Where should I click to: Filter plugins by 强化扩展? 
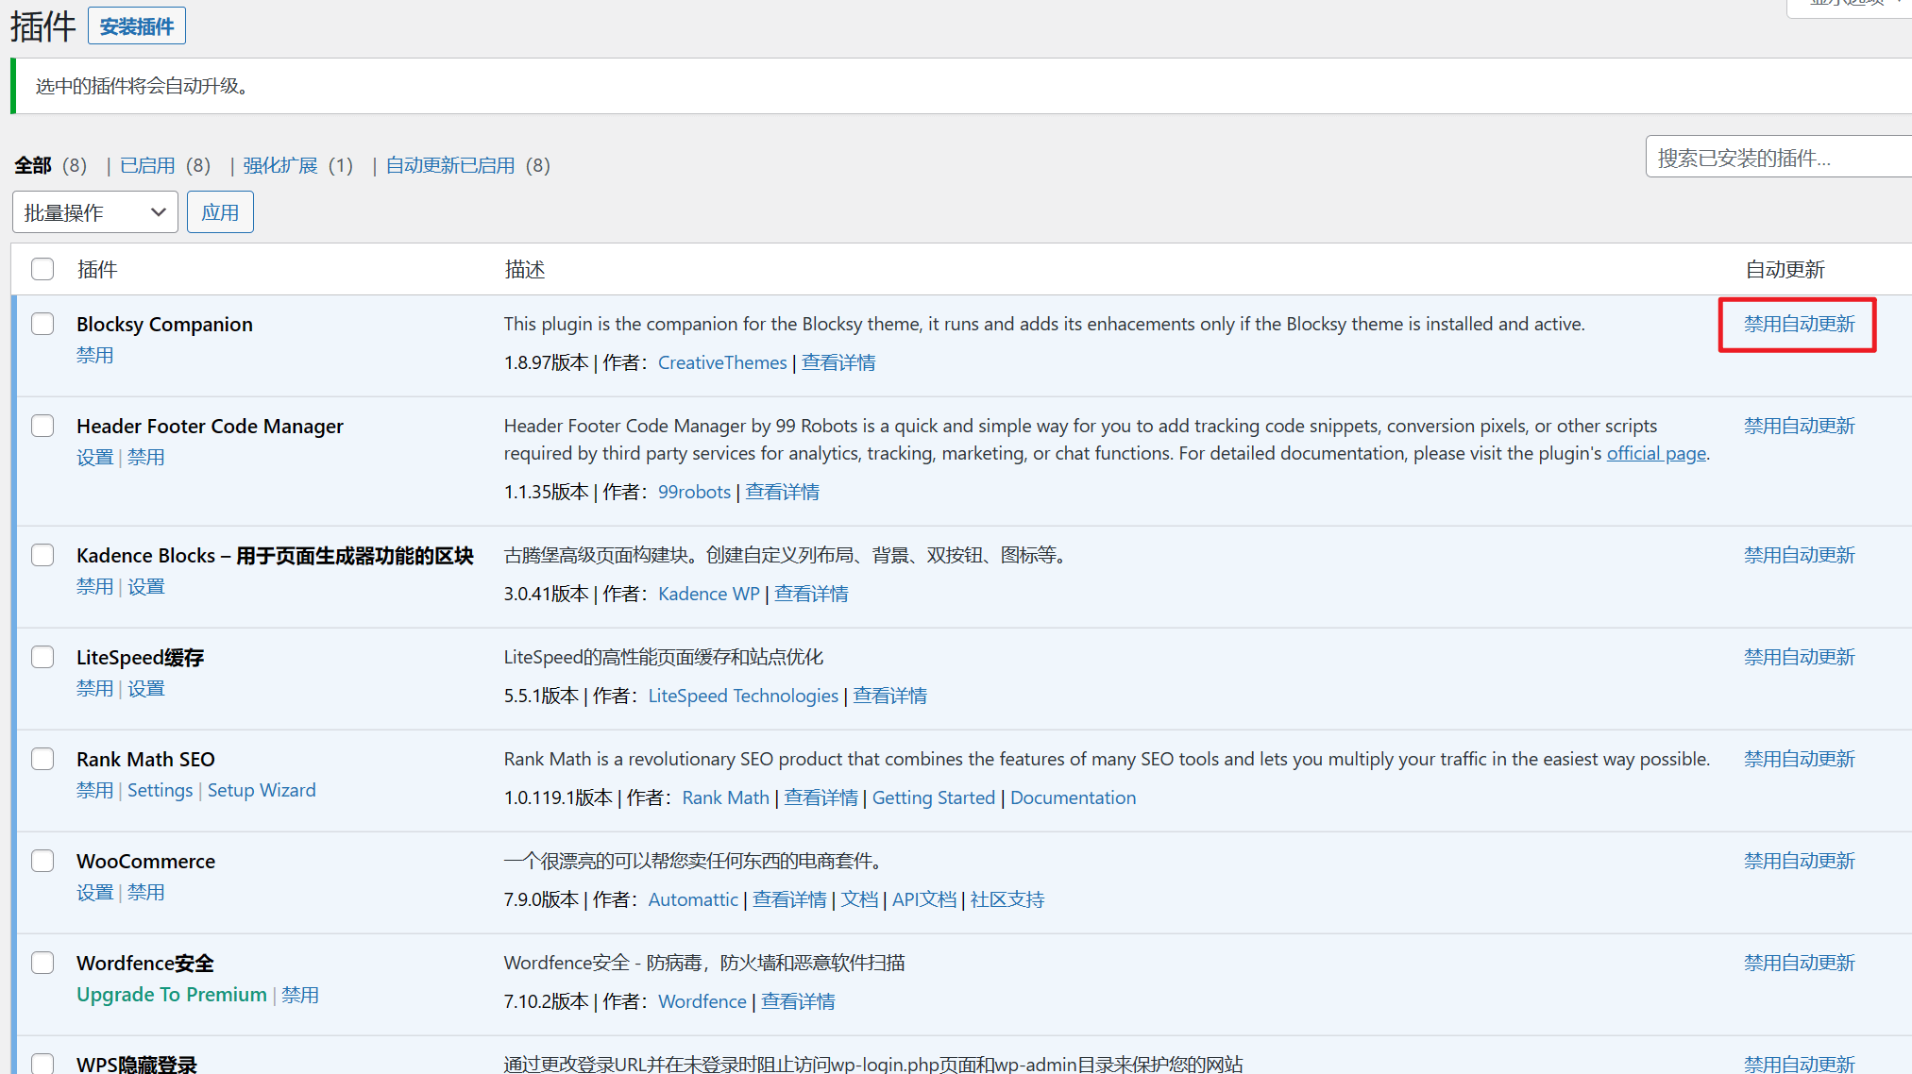(x=280, y=166)
